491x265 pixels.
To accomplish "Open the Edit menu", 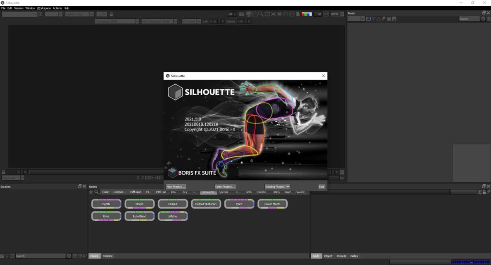I will (10, 8).
